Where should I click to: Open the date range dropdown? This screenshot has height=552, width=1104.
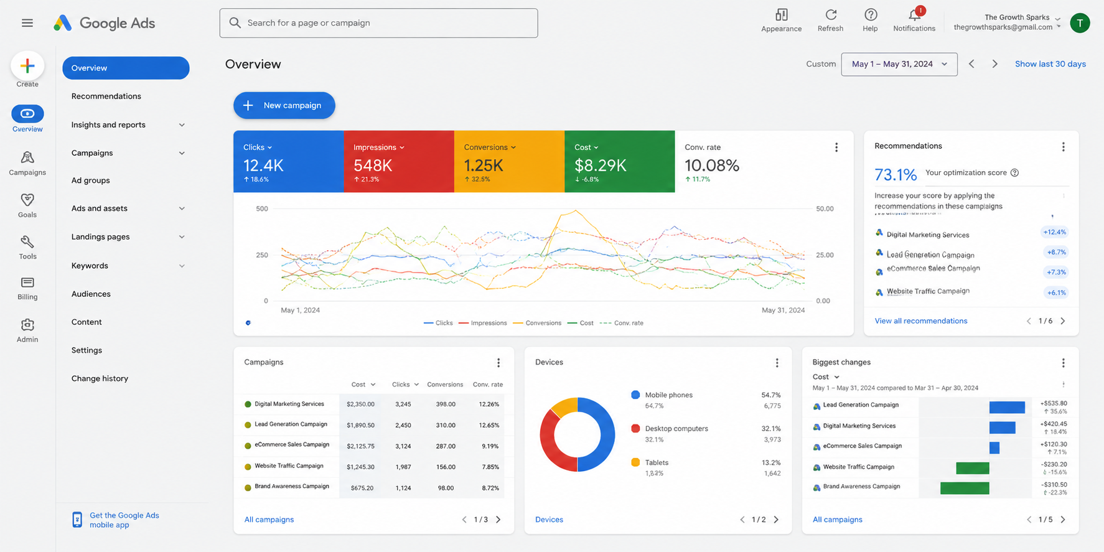coord(899,64)
